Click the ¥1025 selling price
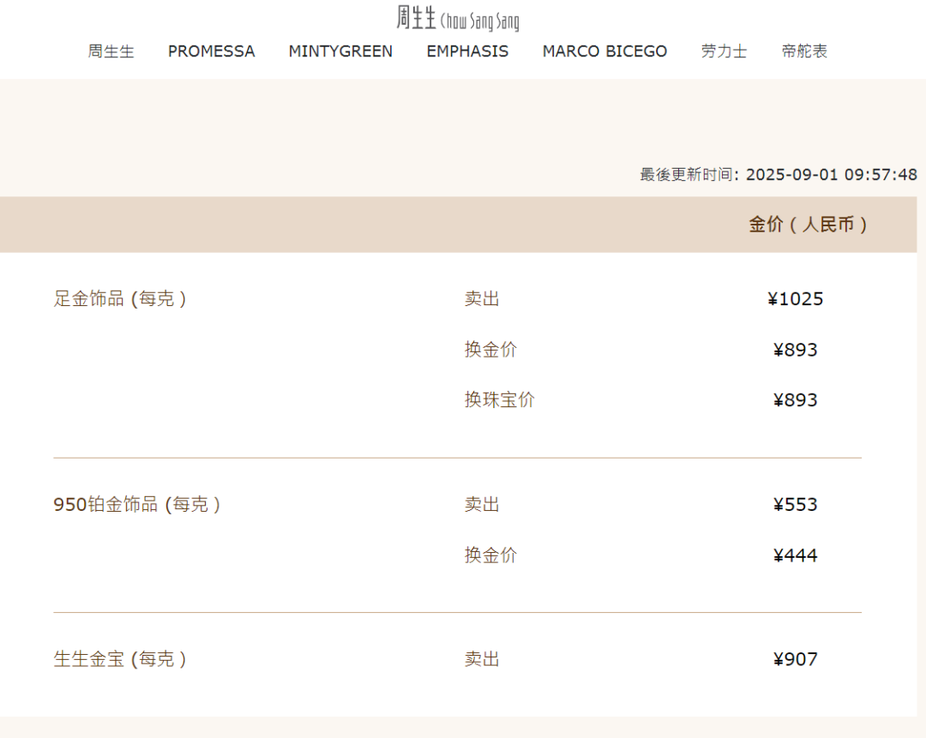Viewport: 926px width, 738px height. 795,299
